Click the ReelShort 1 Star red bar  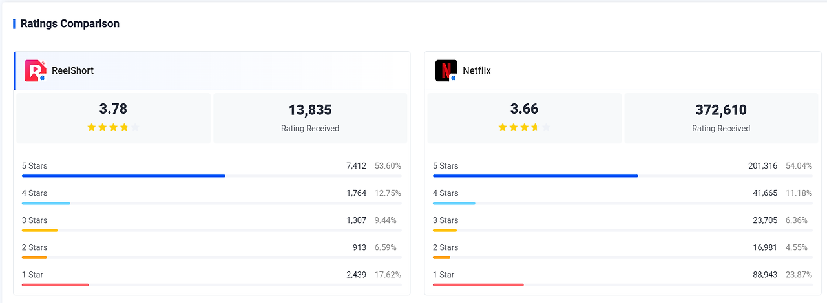click(x=55, y=284)
